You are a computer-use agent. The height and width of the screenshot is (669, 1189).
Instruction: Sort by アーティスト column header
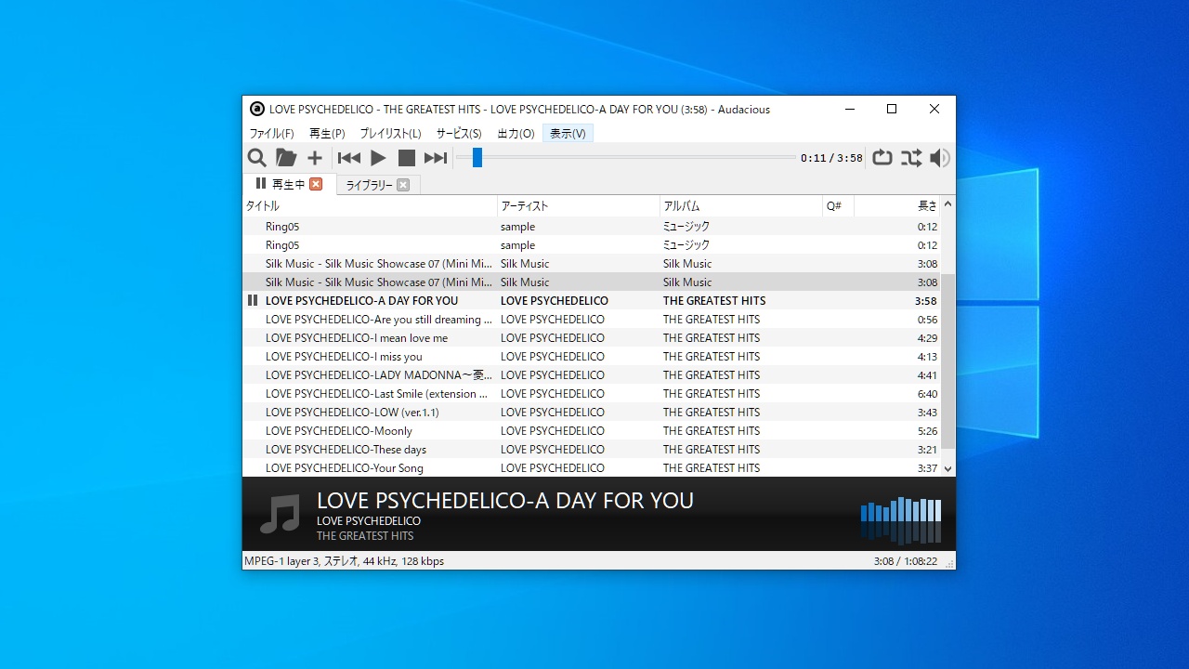pyautogui.click(x=579, y=206)
